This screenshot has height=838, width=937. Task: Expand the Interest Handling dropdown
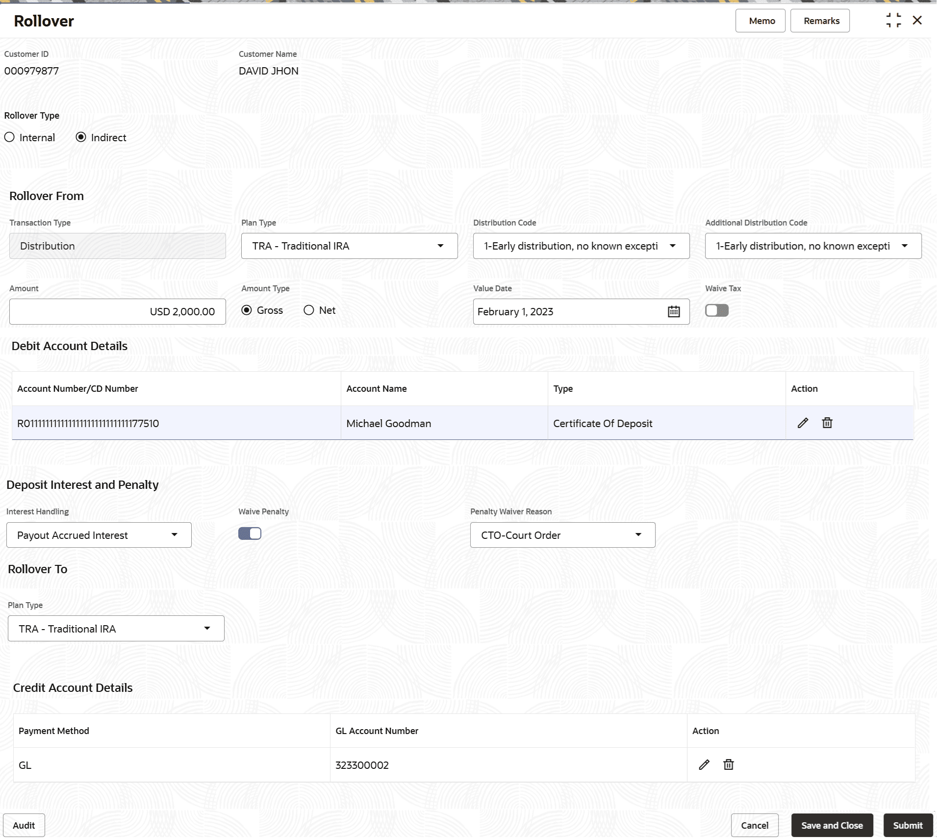99,535
